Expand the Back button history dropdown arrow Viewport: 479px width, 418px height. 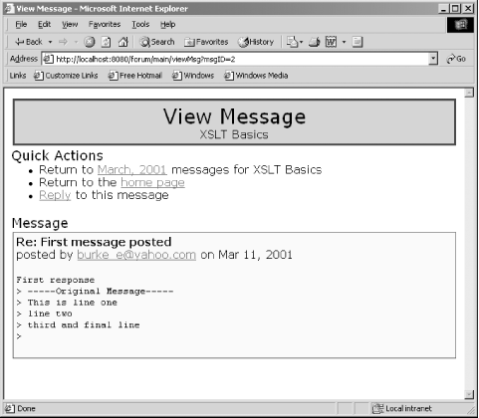(x=50, y=42)
